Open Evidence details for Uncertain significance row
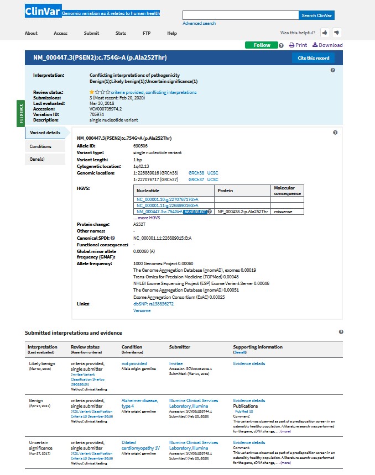Screen dimensions: 375x475 pos(249,442)
